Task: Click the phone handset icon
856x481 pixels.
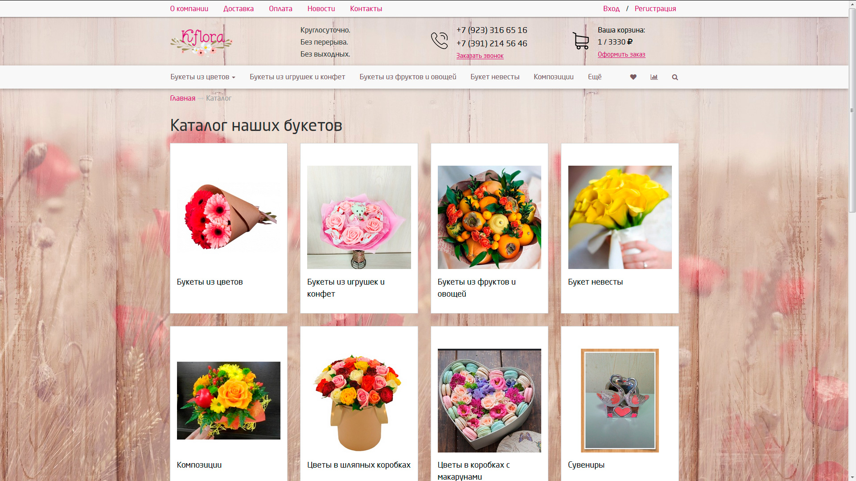Action: coord(439,41)
